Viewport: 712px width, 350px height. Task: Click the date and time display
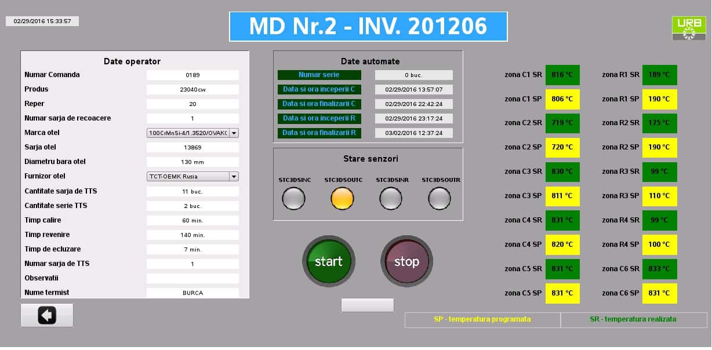pos(42,21)
